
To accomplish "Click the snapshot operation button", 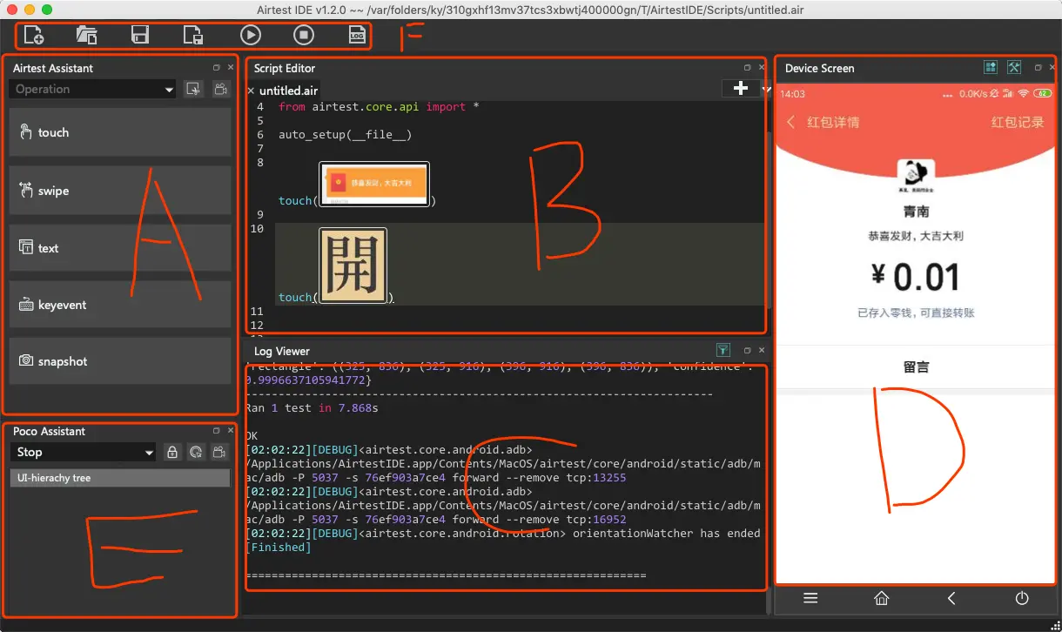I will pos(120,361).
